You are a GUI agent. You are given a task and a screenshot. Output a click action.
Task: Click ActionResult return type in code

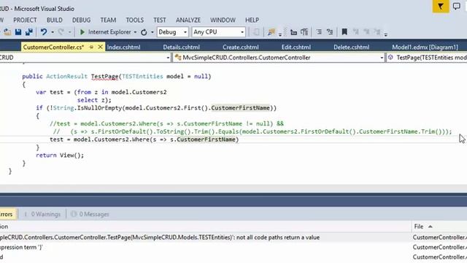pos(66,76)
